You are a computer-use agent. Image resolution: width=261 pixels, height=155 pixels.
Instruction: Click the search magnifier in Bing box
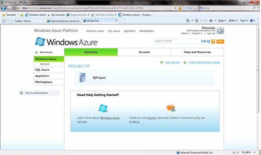(x=254, y=8)
